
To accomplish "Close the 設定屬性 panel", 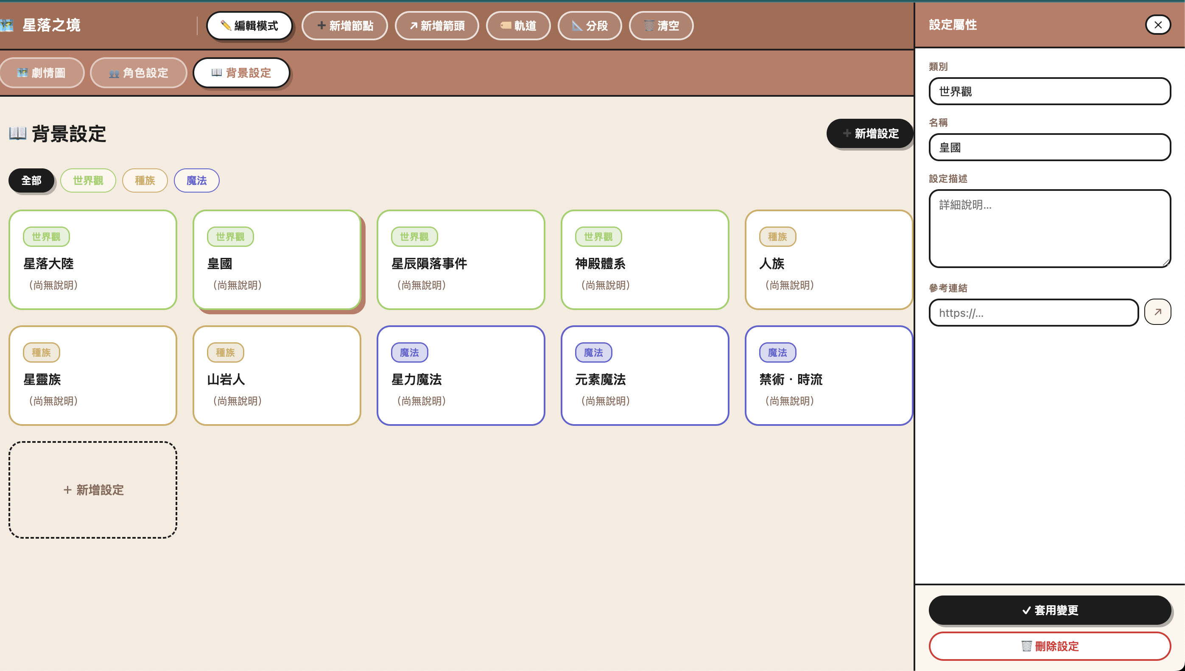I will pos(1157,25).
